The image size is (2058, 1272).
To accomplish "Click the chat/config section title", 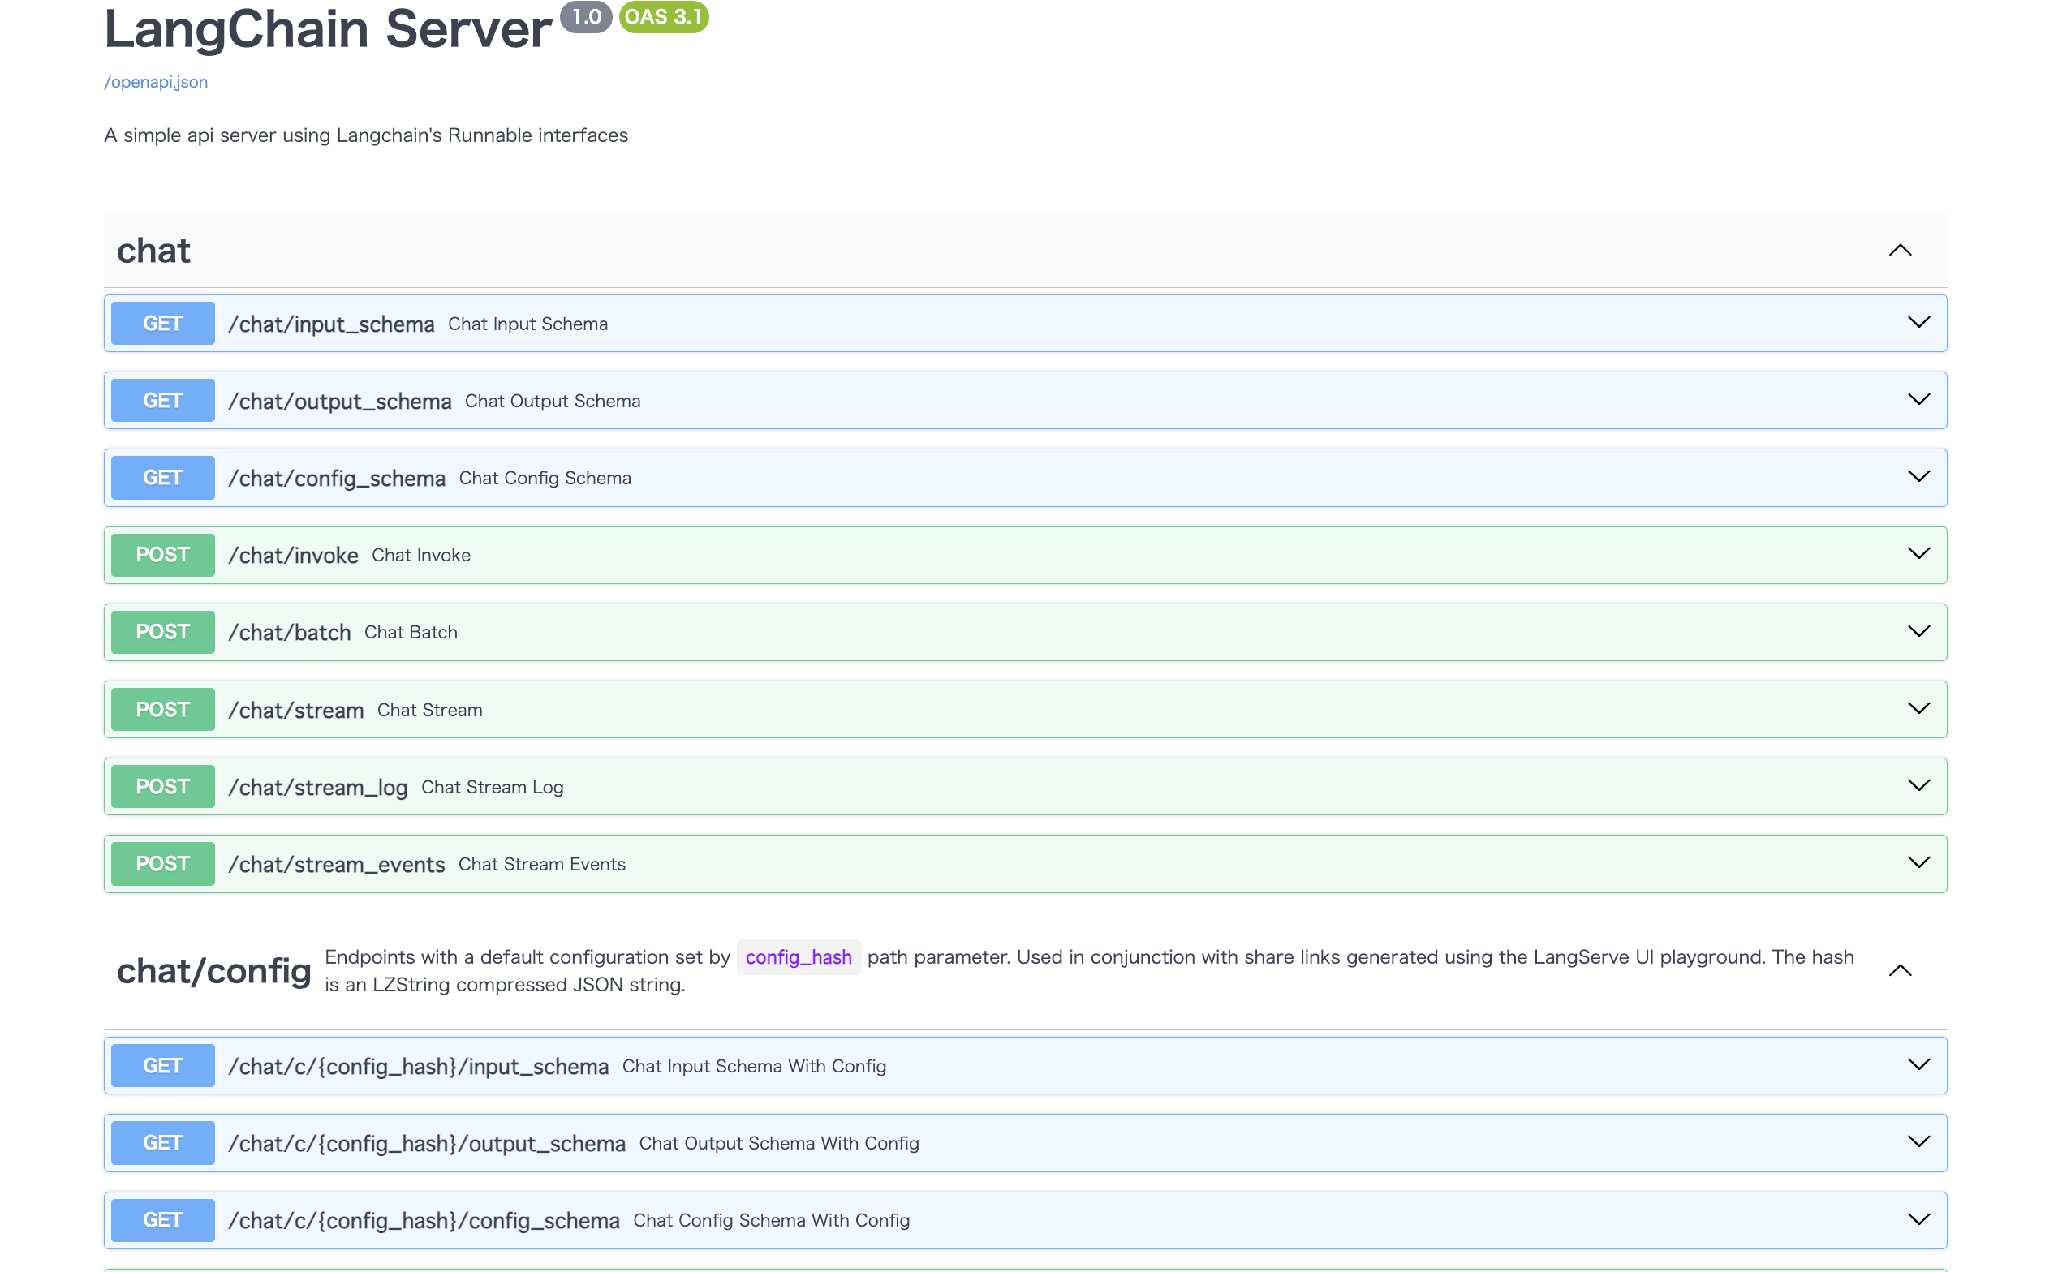I will (x=213, y=971).
